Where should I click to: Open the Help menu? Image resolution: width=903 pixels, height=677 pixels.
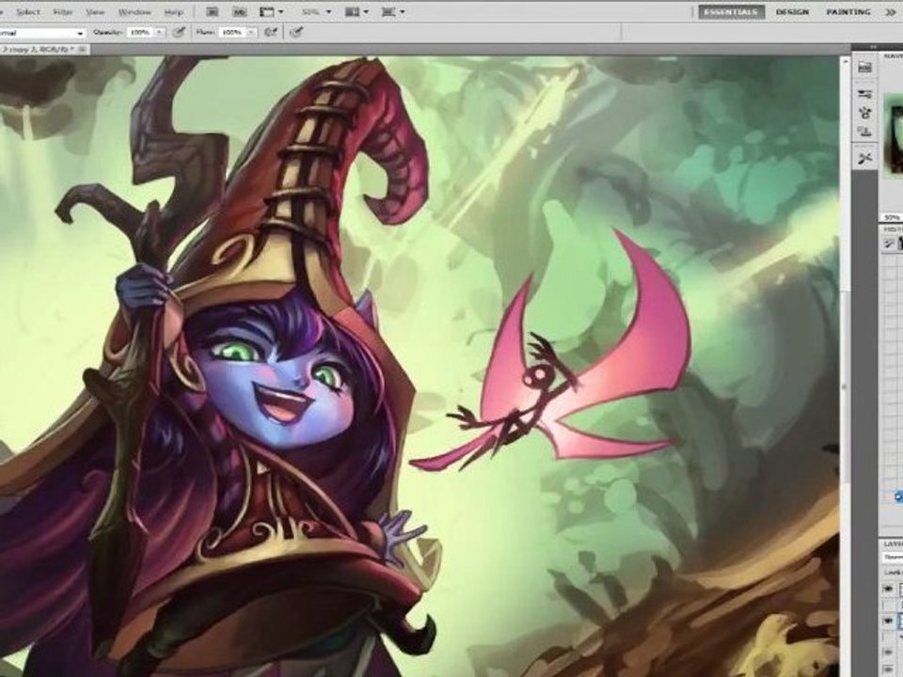(173, 11)
